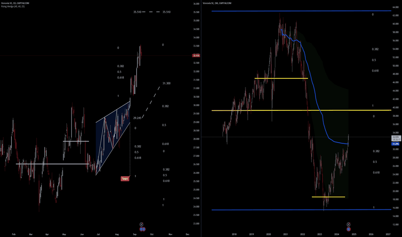Select the top blue horizontal line on weekly chart

tap(301, 11)
